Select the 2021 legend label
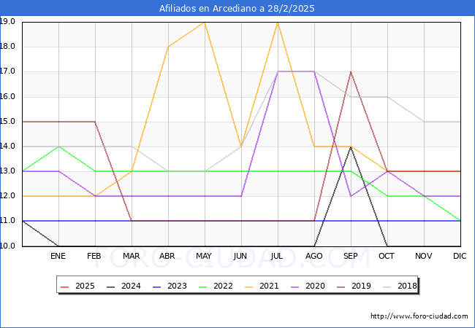 click(x=269, y=286)
